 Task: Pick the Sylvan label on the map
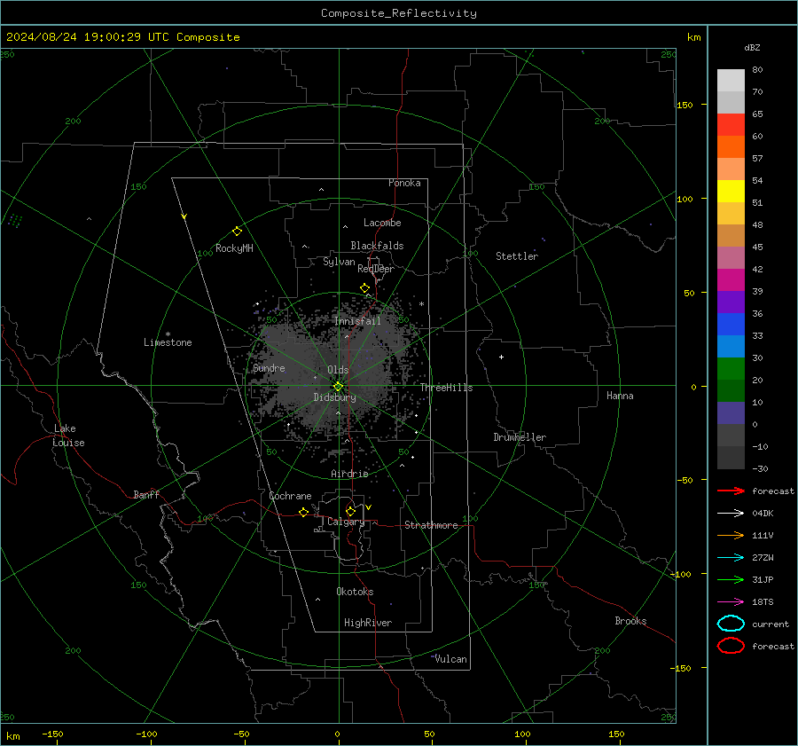point(339,262)
